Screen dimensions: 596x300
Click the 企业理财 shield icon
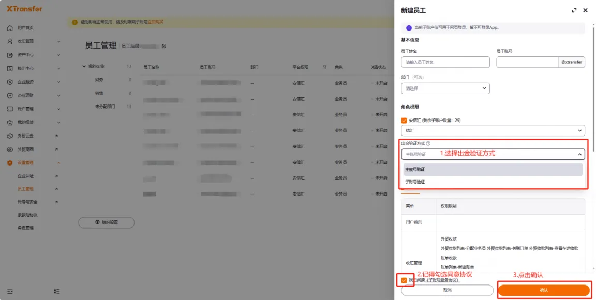click(x=10, y=95)
